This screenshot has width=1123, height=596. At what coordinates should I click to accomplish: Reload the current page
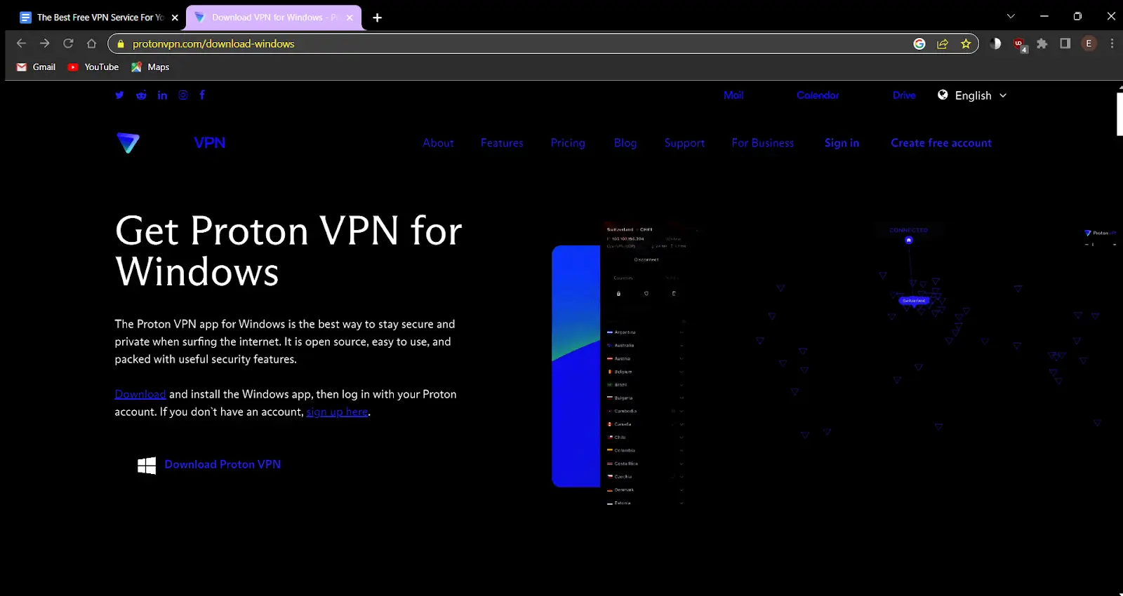point(68,43)
